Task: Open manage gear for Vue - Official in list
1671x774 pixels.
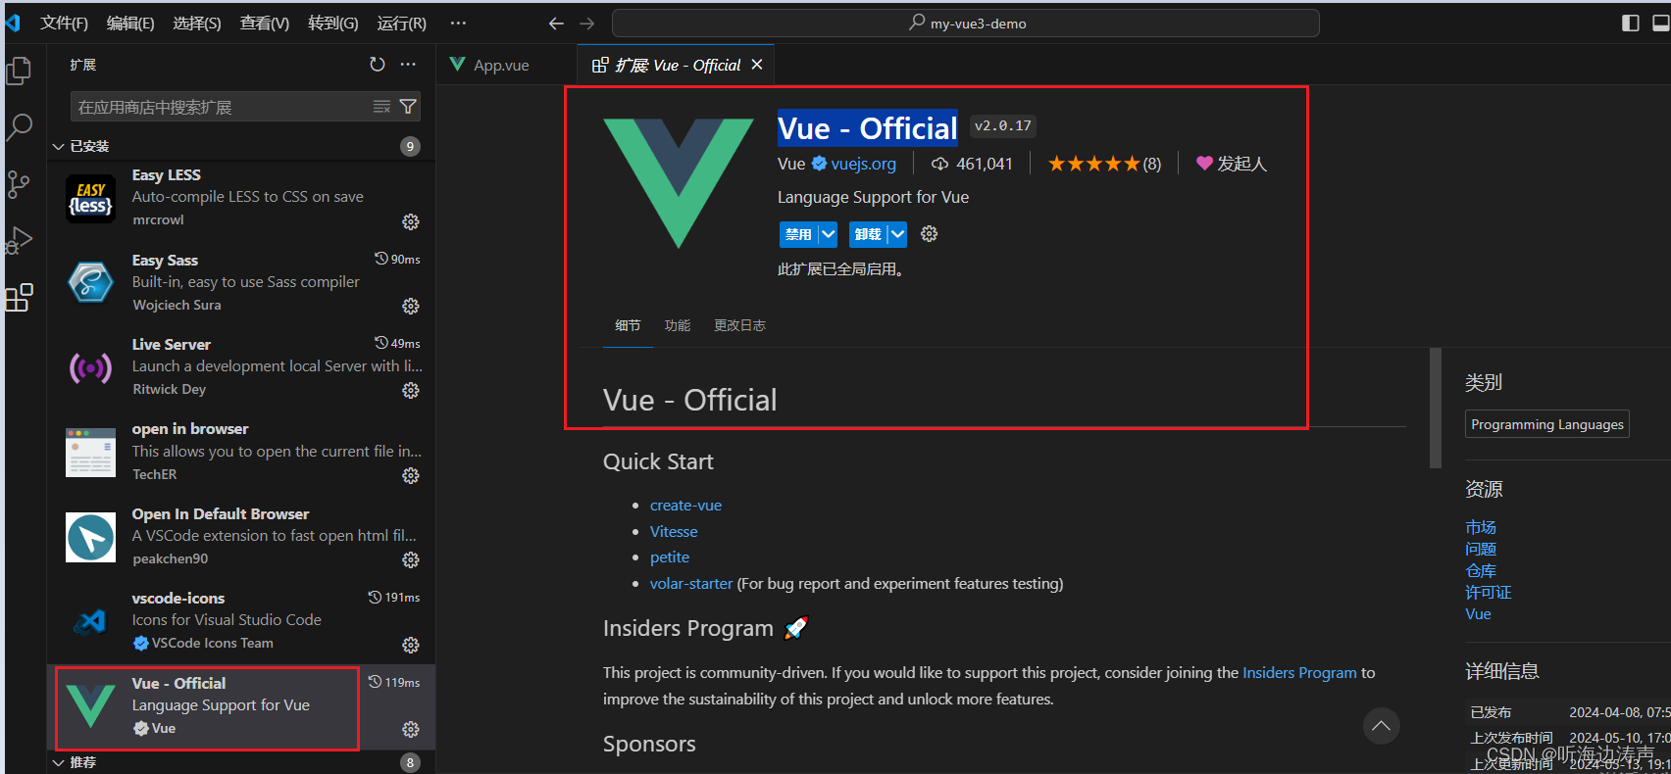Action: click(411, 729)
